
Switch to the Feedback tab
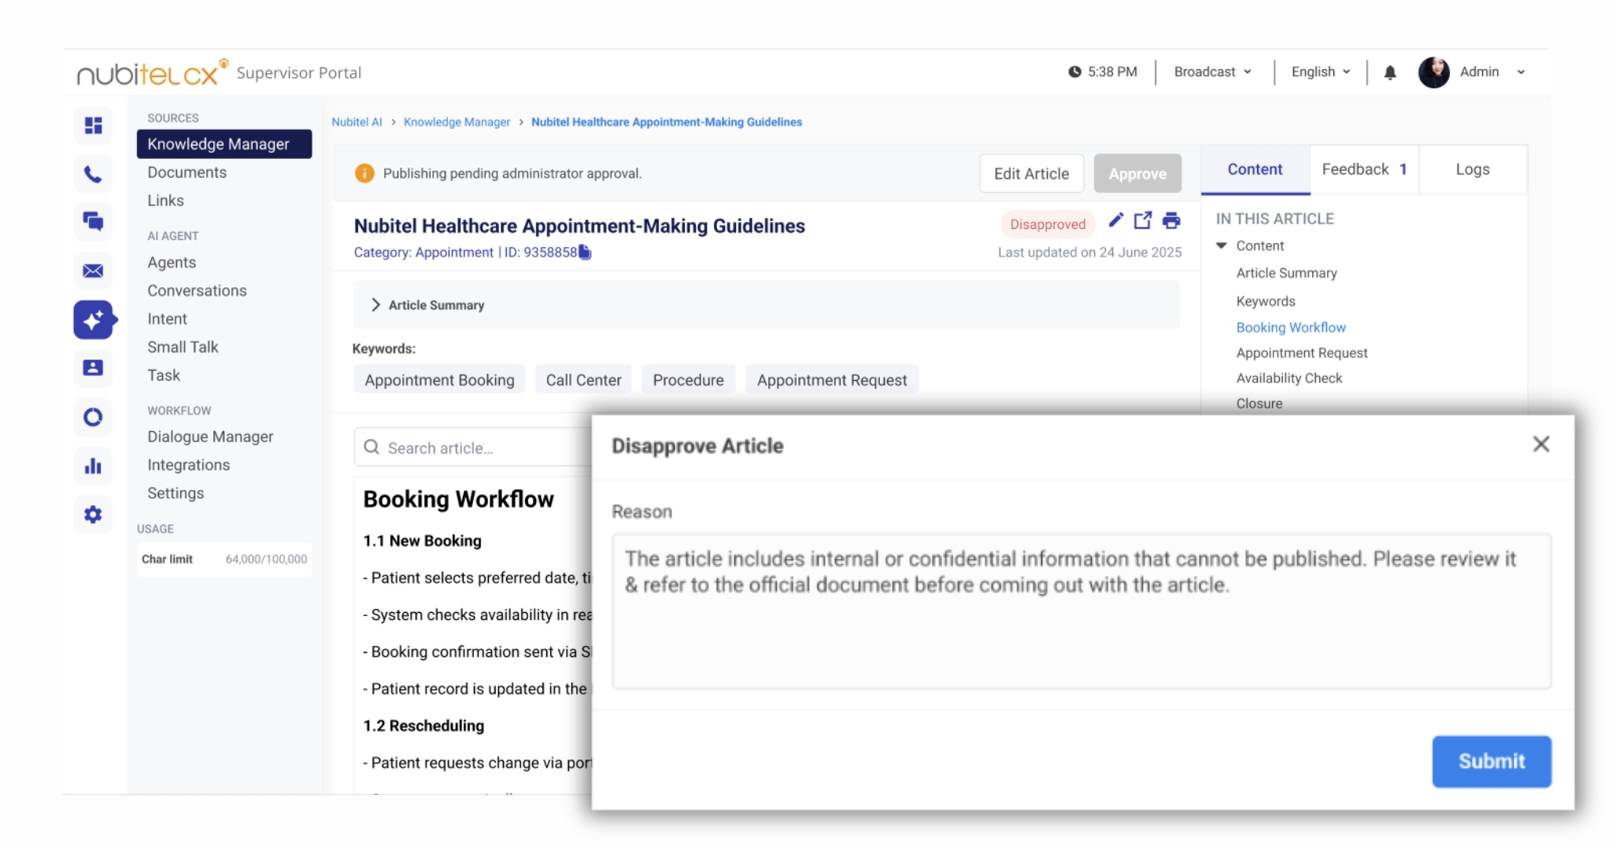pyautogui.click(x=1363, y=168)
